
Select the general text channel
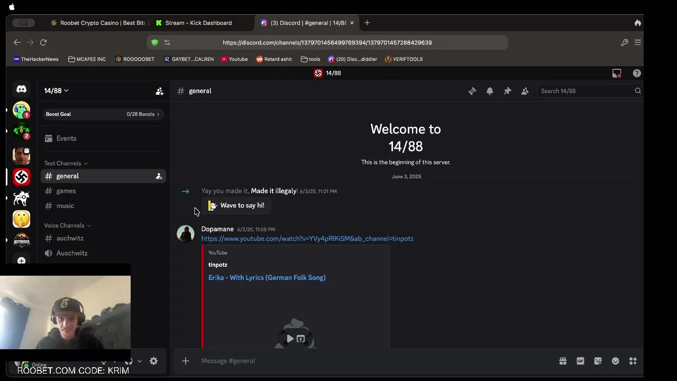103,176
